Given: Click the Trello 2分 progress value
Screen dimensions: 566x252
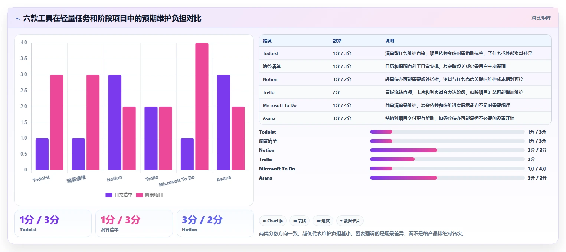Looking at the screenshot, I should tap(531, 160).
